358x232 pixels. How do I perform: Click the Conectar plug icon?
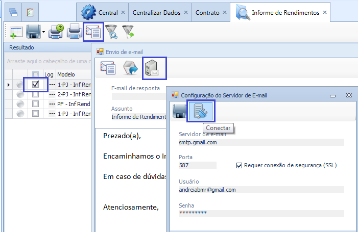coord(200,111)
